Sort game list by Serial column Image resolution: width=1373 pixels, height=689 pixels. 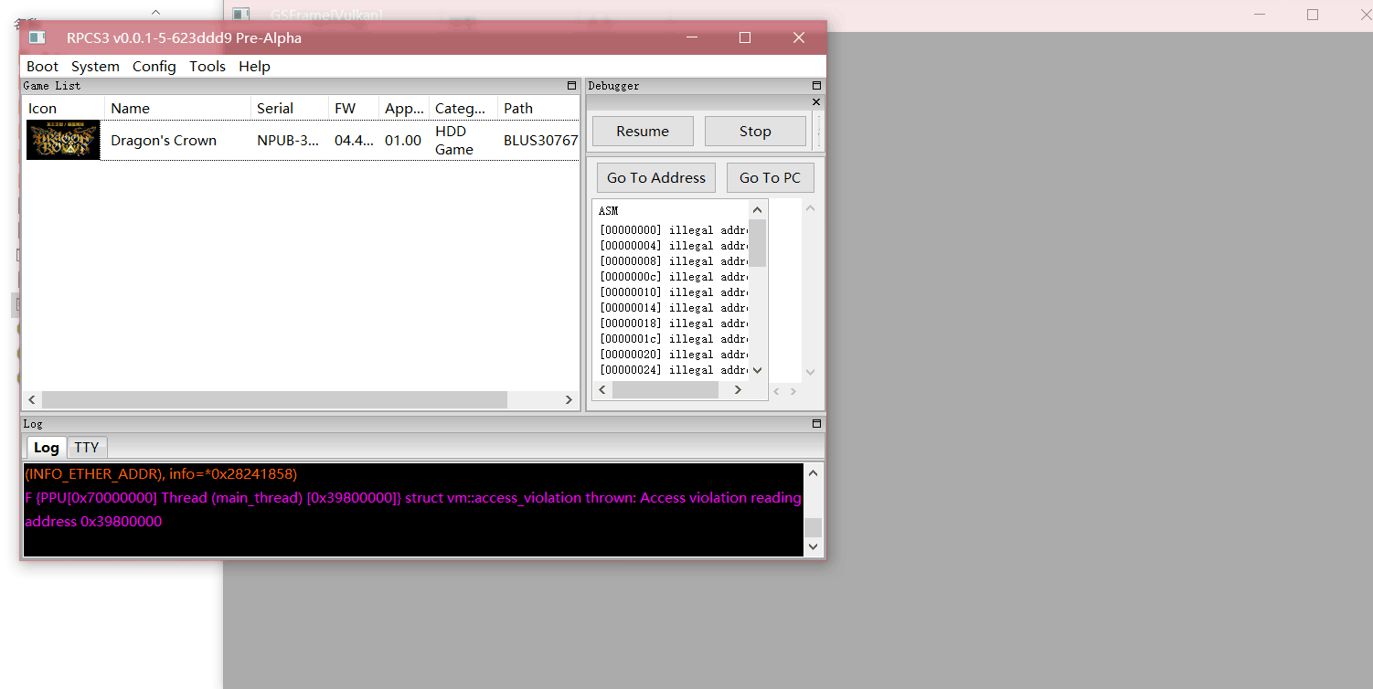click(x=290, y=108)
